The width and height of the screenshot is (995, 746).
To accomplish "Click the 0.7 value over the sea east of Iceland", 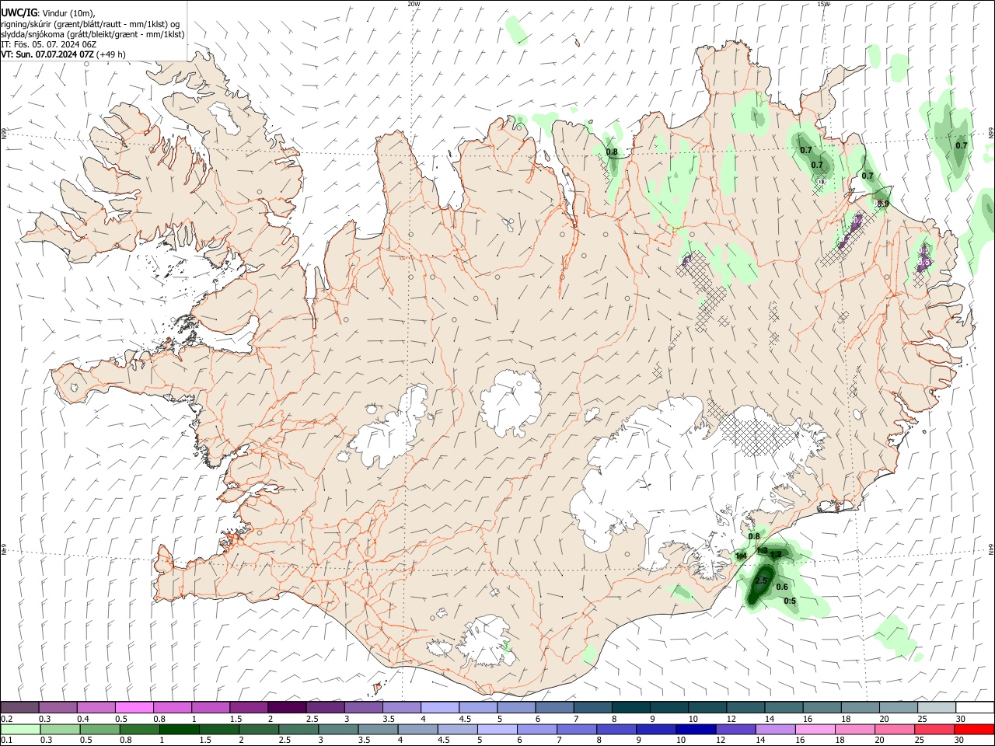I will tap(962, 145).
